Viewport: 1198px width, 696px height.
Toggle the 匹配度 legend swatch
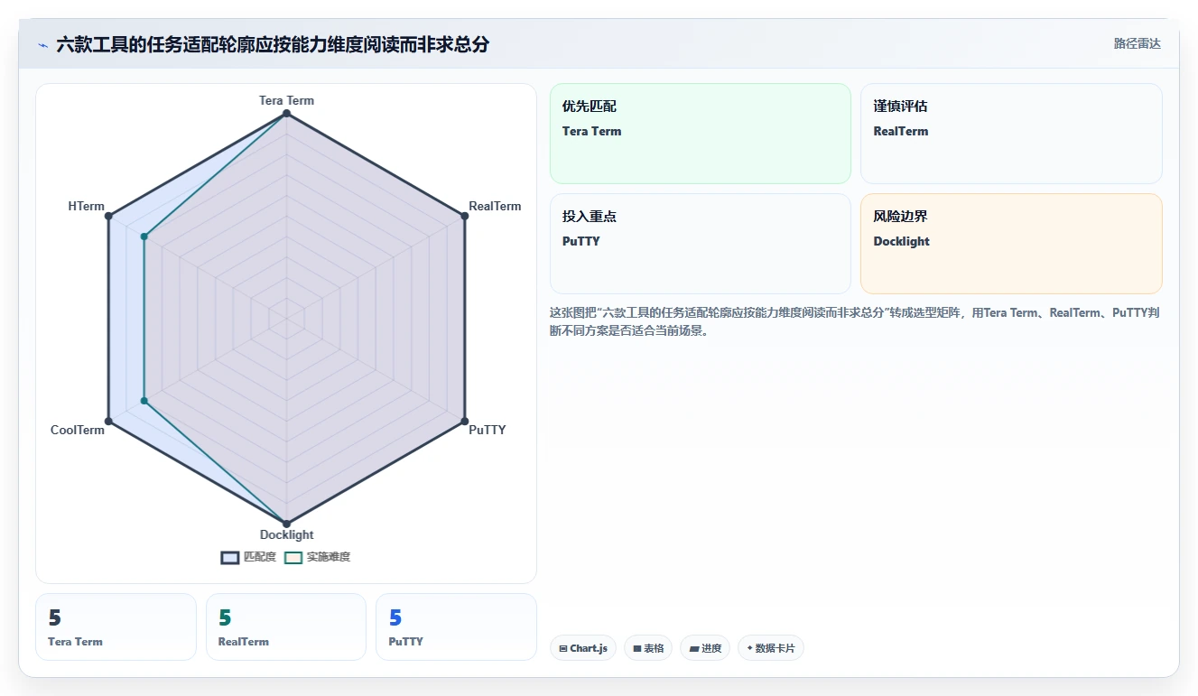(x=230, y=557)
